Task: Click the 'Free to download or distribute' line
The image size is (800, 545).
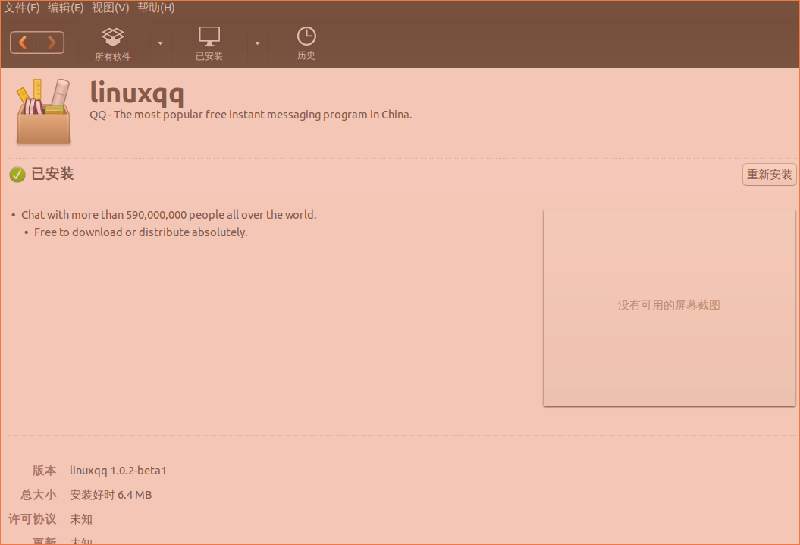Action: point(141,232)
